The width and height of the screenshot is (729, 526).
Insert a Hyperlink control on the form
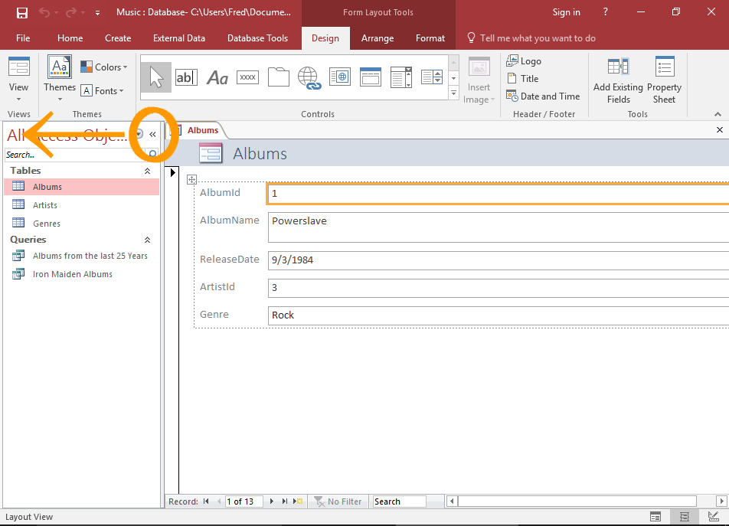[x=309, y=77]
